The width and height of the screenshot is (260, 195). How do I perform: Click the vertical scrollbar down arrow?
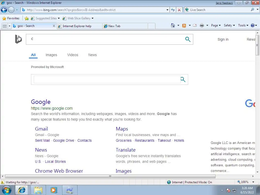coord(257,172)
